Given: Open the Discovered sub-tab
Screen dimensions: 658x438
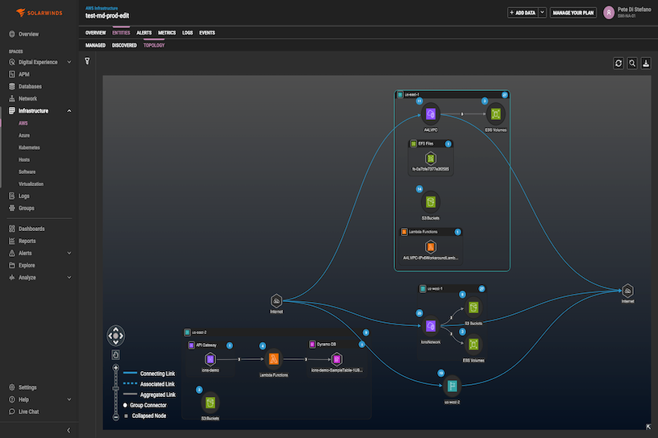Looking at the screenshot, I should tap(124, 45).
